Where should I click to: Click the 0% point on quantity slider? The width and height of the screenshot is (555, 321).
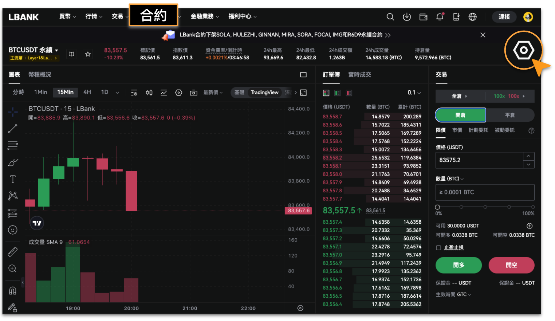tap(437, 207)
